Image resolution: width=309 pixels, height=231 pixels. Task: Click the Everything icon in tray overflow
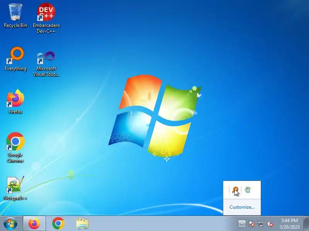(235, 190)
